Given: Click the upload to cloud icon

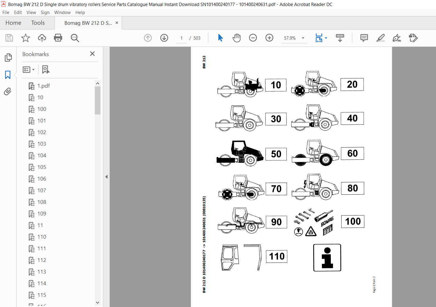Looking at the screenshot, I should [42, 38].
